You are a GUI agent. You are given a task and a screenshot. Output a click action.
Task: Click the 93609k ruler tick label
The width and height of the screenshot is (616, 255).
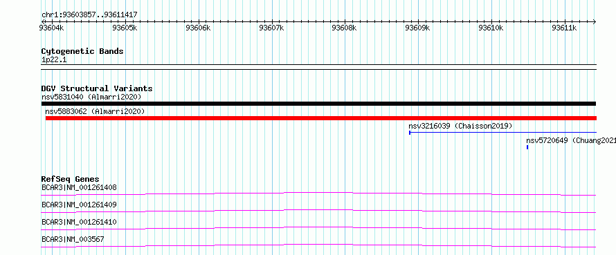(417, 28)
